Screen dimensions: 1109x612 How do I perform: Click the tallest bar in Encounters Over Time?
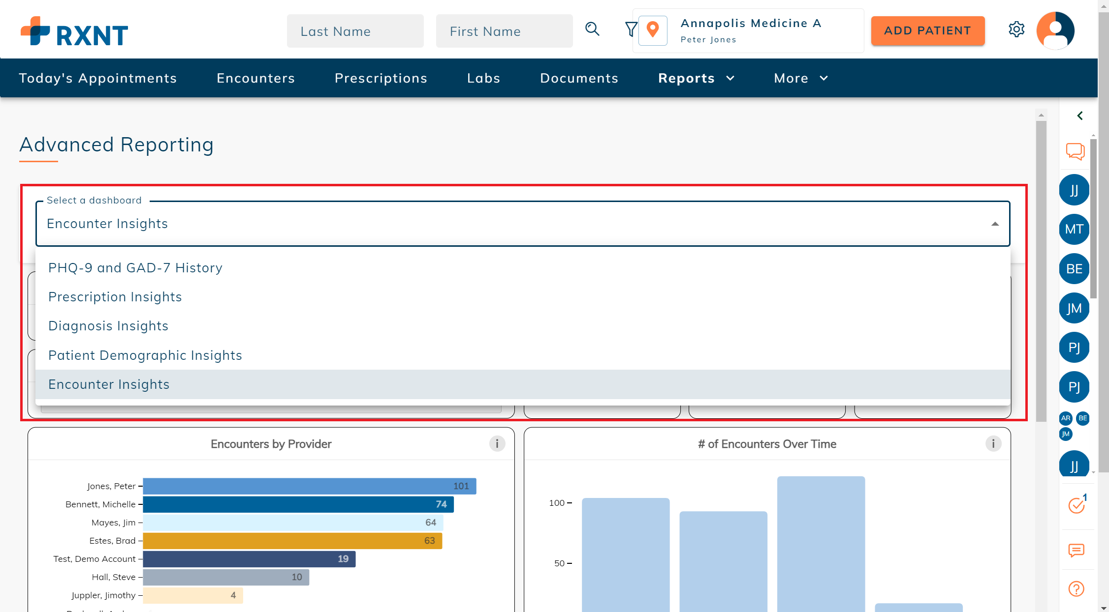[821, 544]
